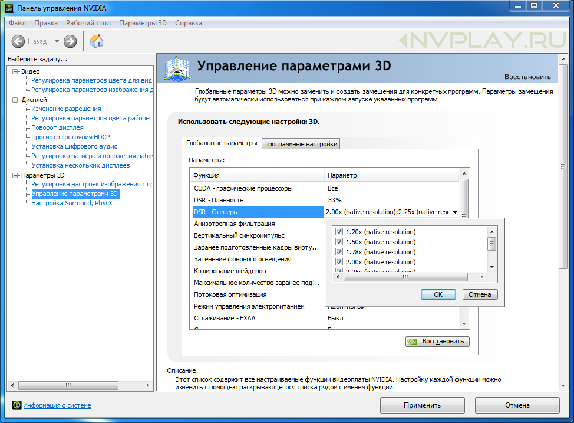The image size is (574, 423).
Task: Click DSR popup horizontal scroll-right arrow
Action: pos(481,277)
